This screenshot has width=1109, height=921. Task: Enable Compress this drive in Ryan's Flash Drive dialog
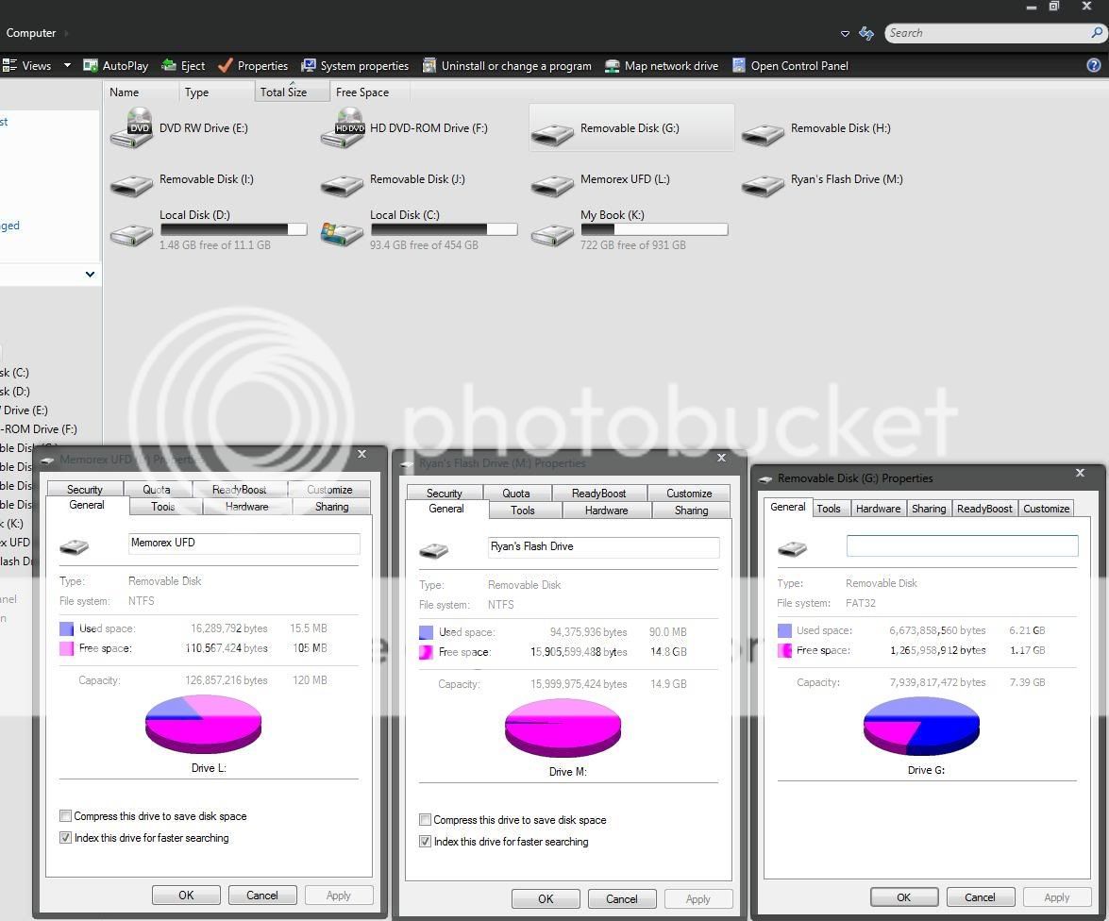click(x=425, y=820)
